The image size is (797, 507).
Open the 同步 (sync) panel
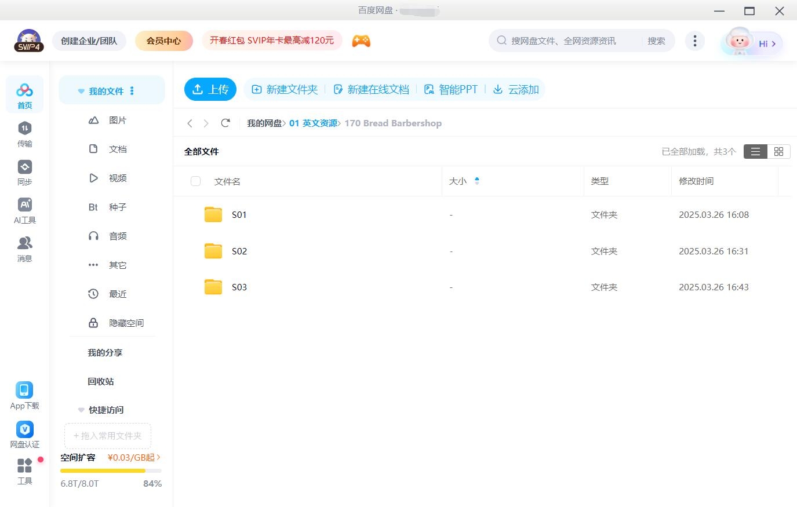24,172
